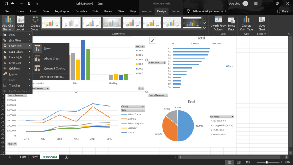The width and height of the screenshot is (293, 165).
Task: Click the chart styles paintbrush button
Action: pos(153,40)
